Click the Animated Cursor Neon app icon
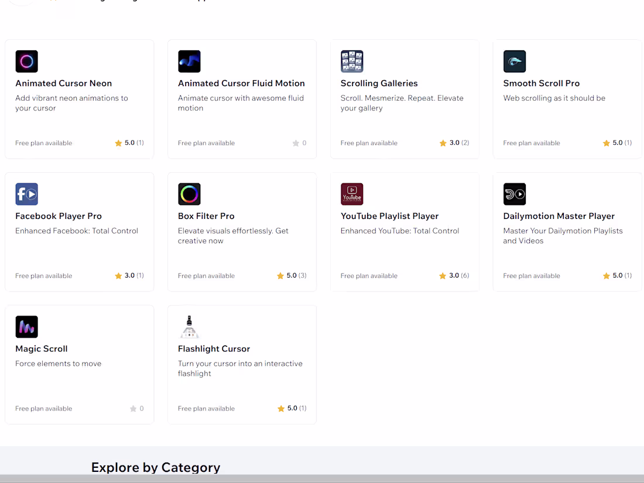644x483 pixels. [26, 61]
